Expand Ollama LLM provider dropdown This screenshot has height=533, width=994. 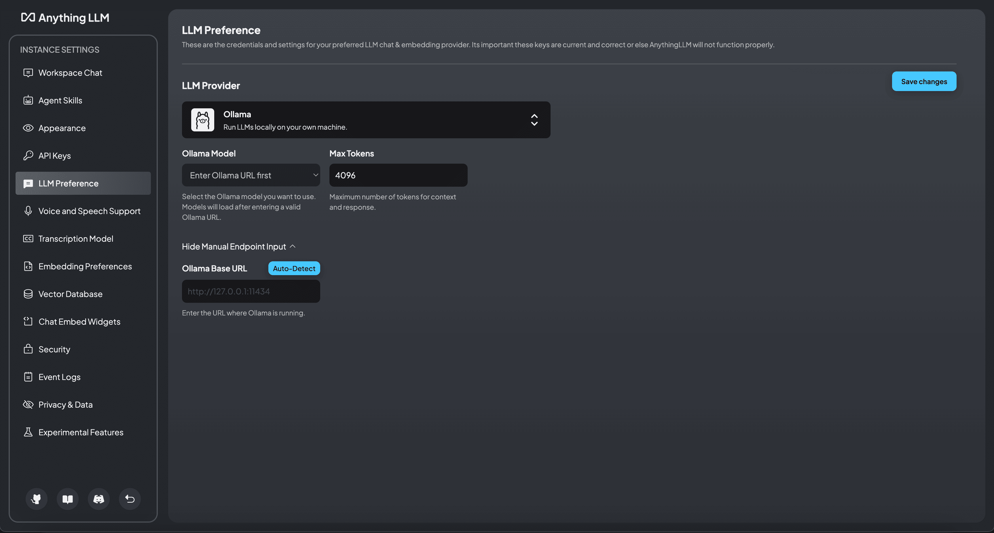534,119
